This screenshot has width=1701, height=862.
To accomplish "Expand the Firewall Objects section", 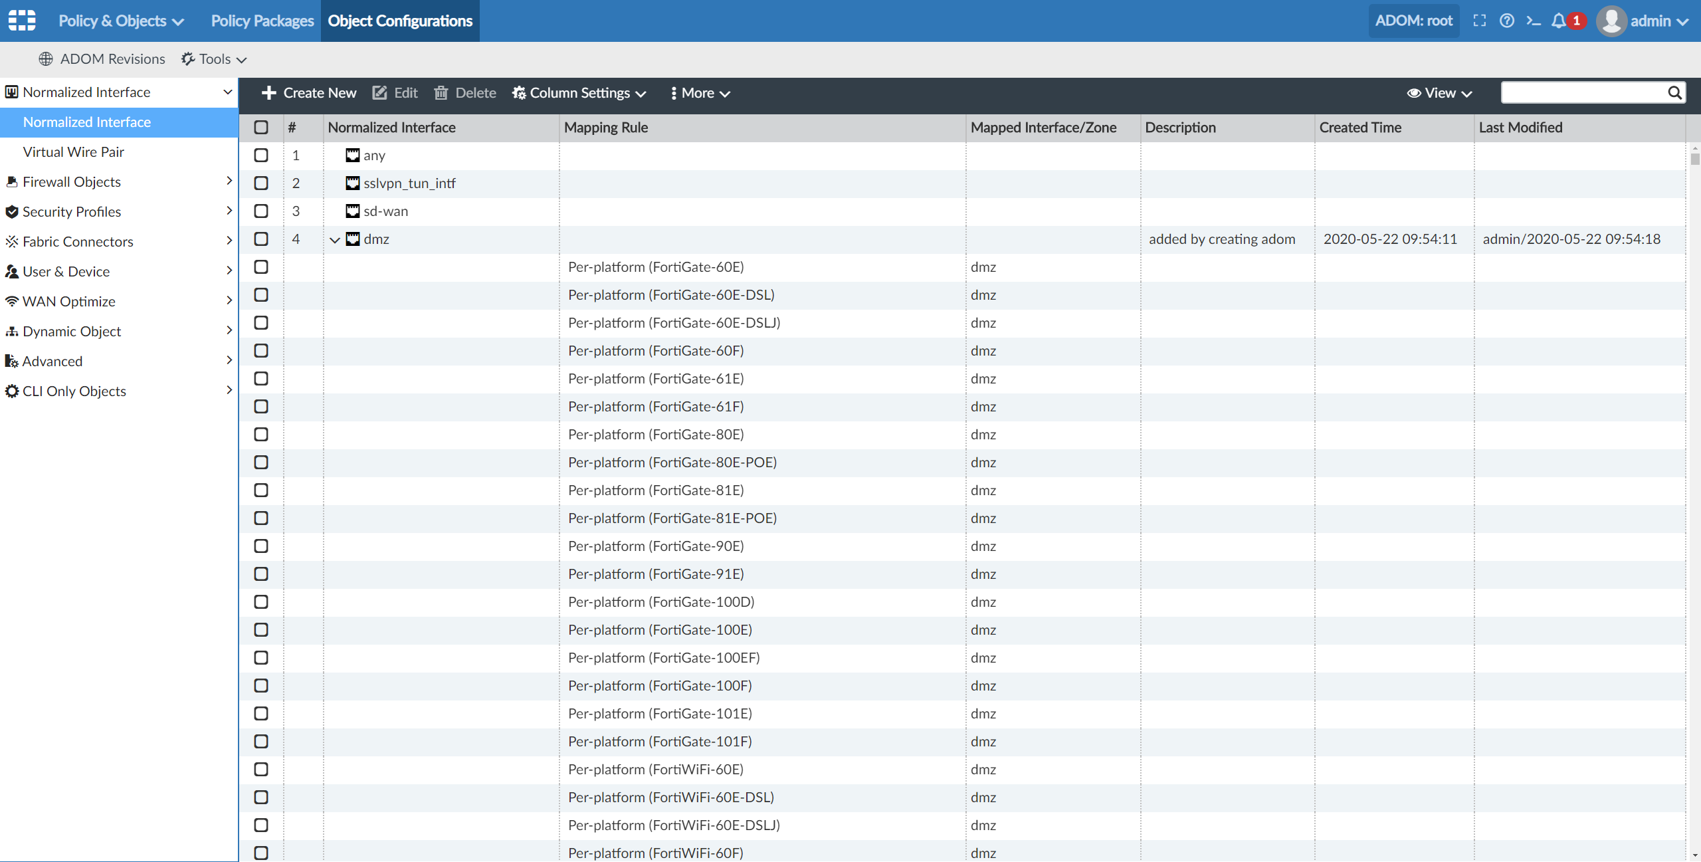I will point(229,181).
